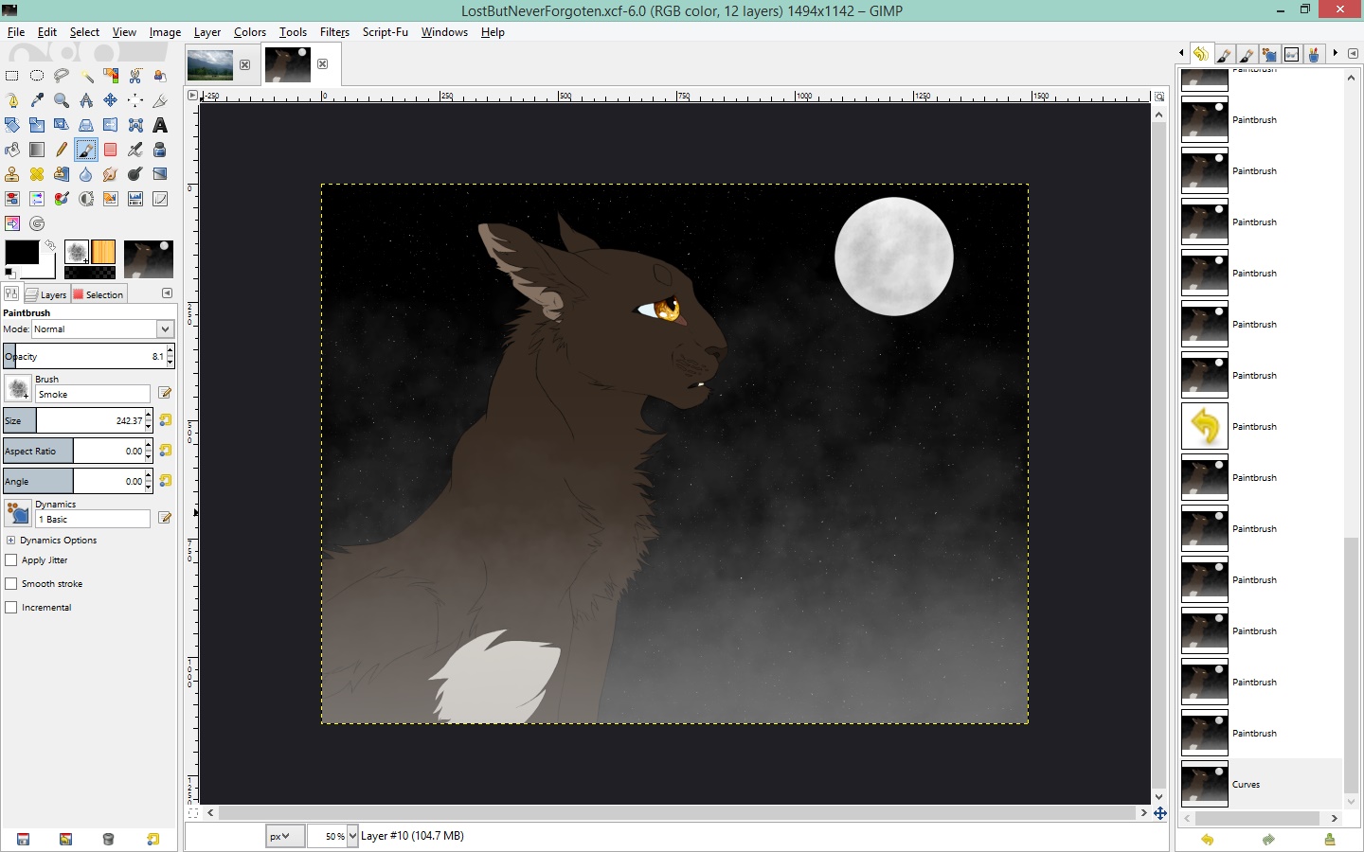
Task: Decrease the Opacity stepper value
Action: tap(170, 362)
